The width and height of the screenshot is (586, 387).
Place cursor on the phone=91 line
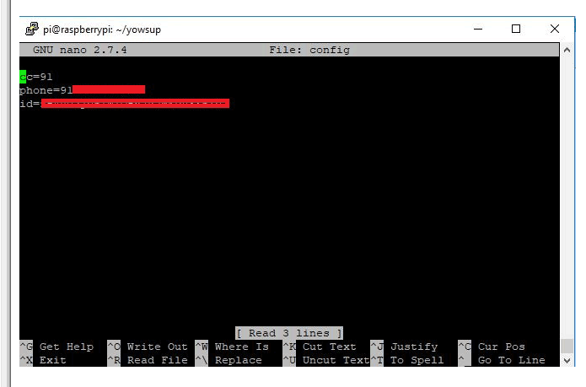83,90
